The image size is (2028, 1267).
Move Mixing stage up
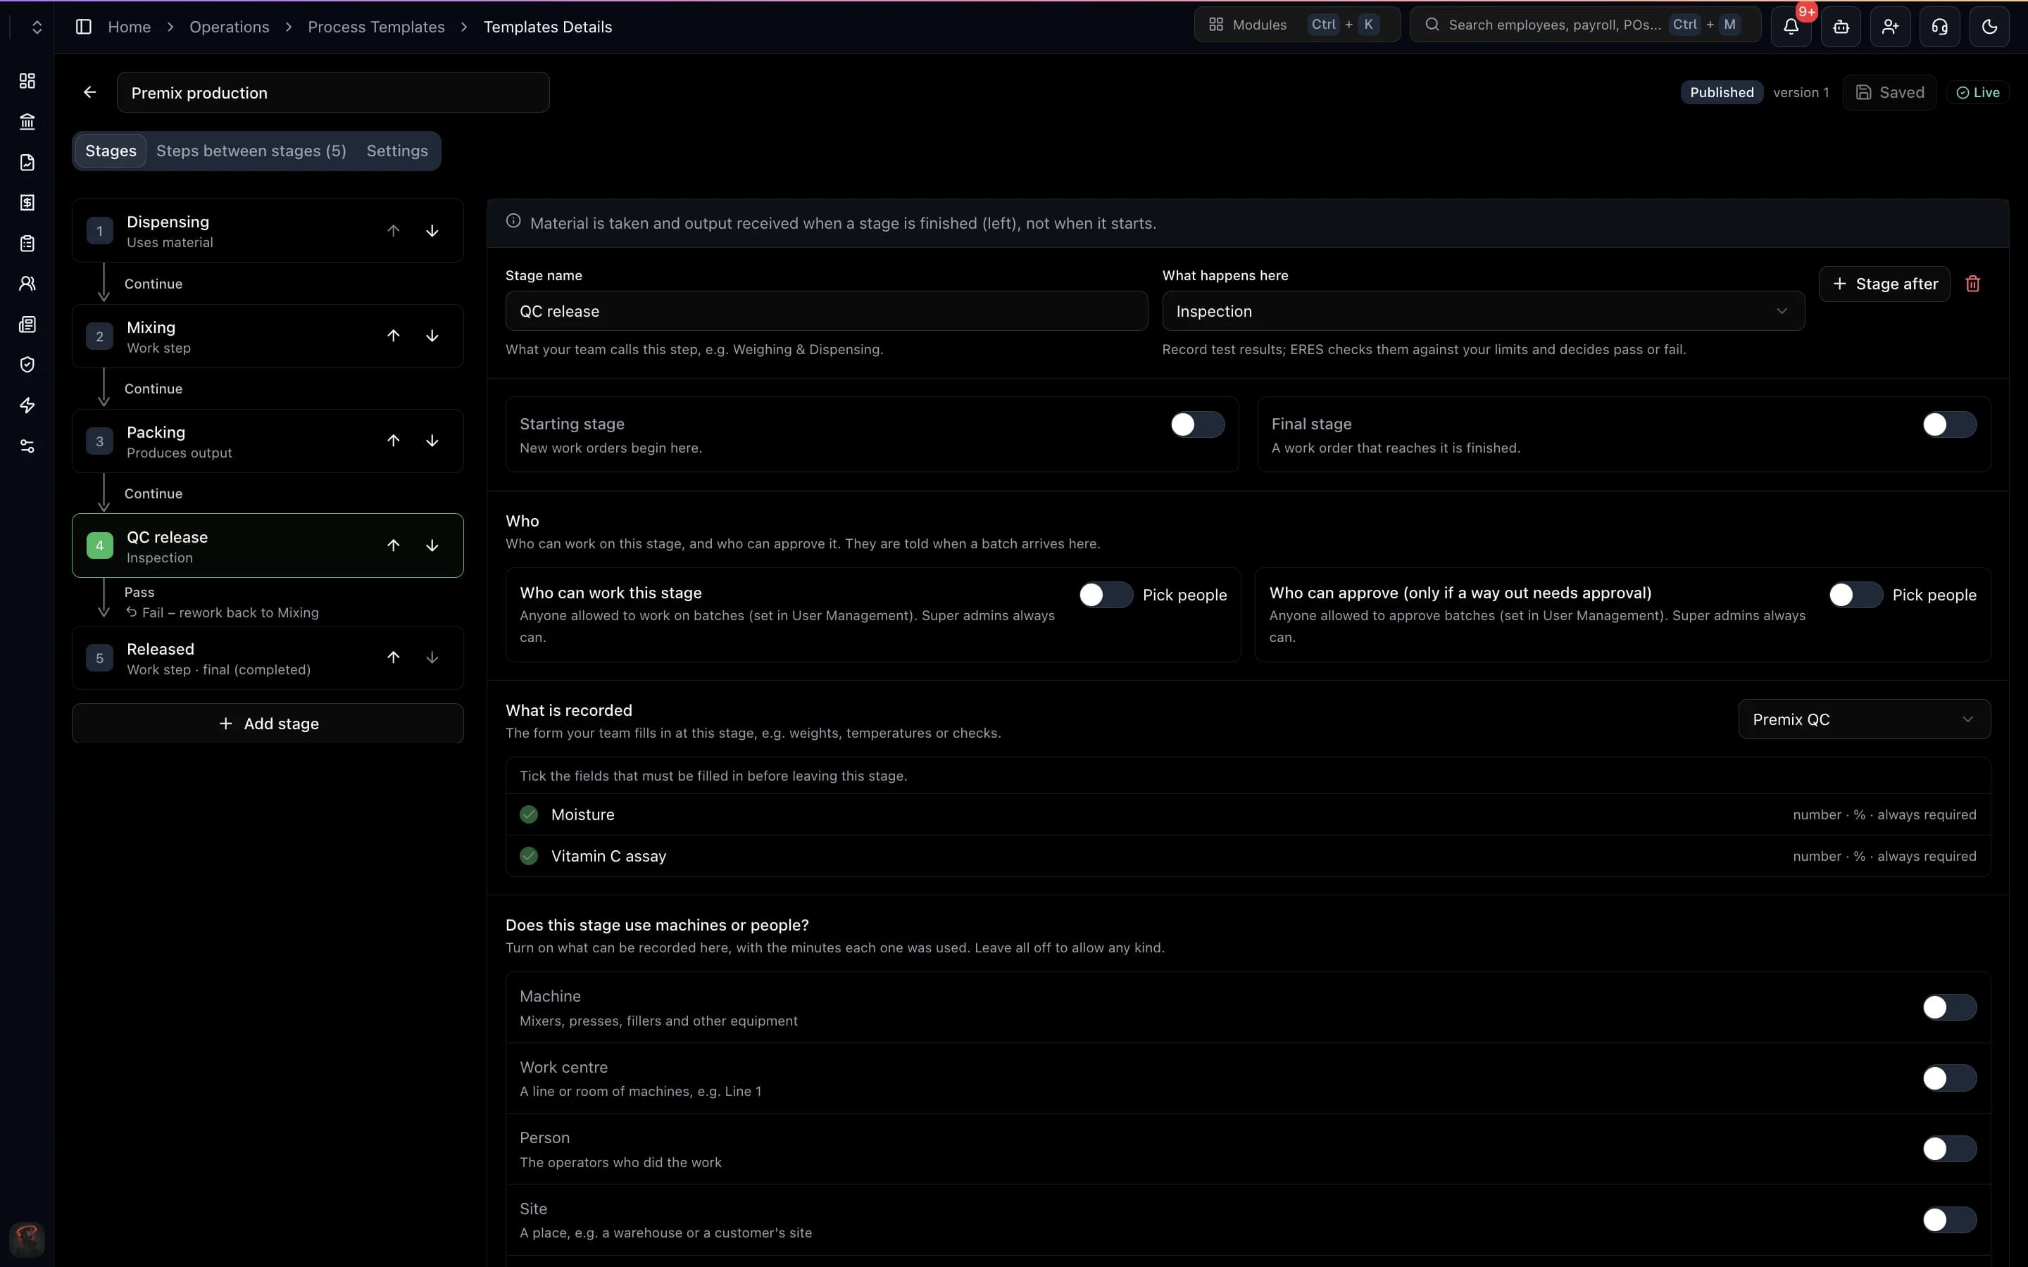point(393,336)
